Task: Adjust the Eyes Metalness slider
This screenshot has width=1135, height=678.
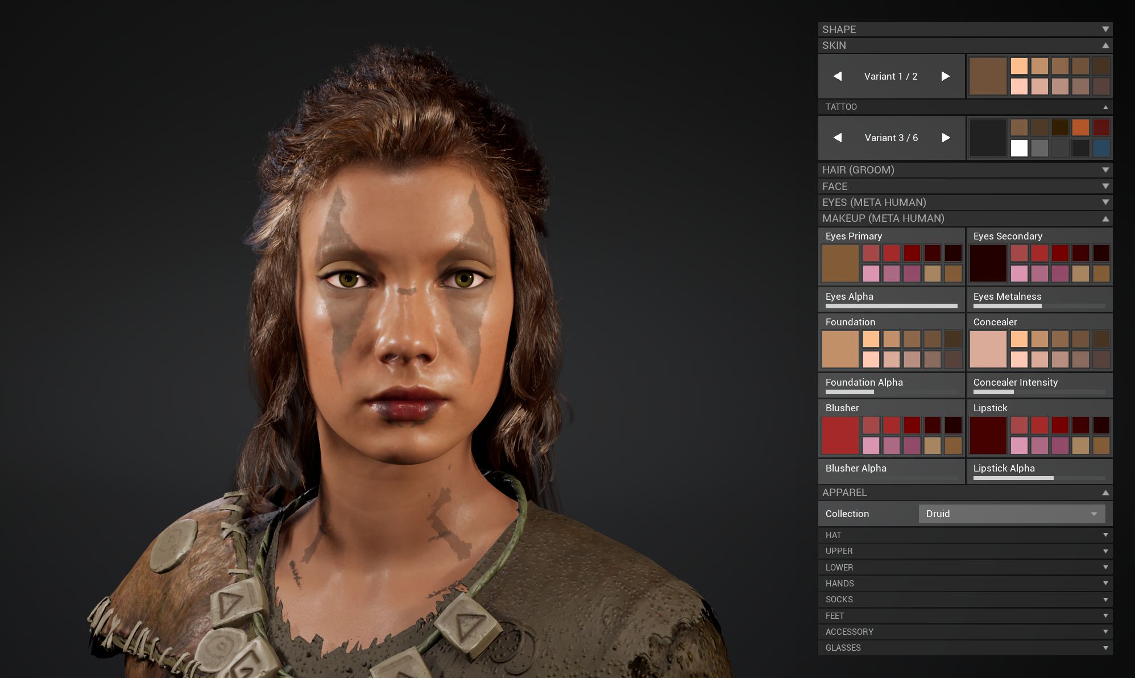Action: click(1038, 306)
